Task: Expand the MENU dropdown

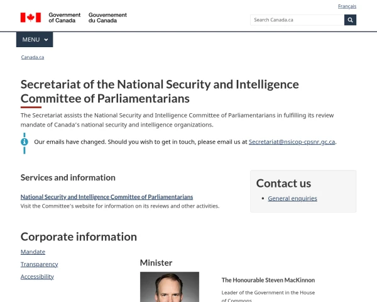Action: click(x=35, y=40)
